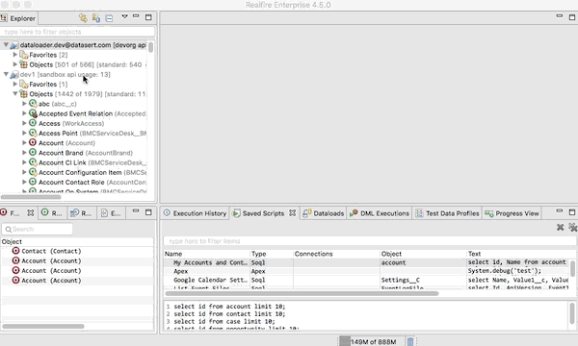Viewport: 578px width, 346px height.
Task: Select Account Brand (AccountBrand) in tree
Action: 86,153
